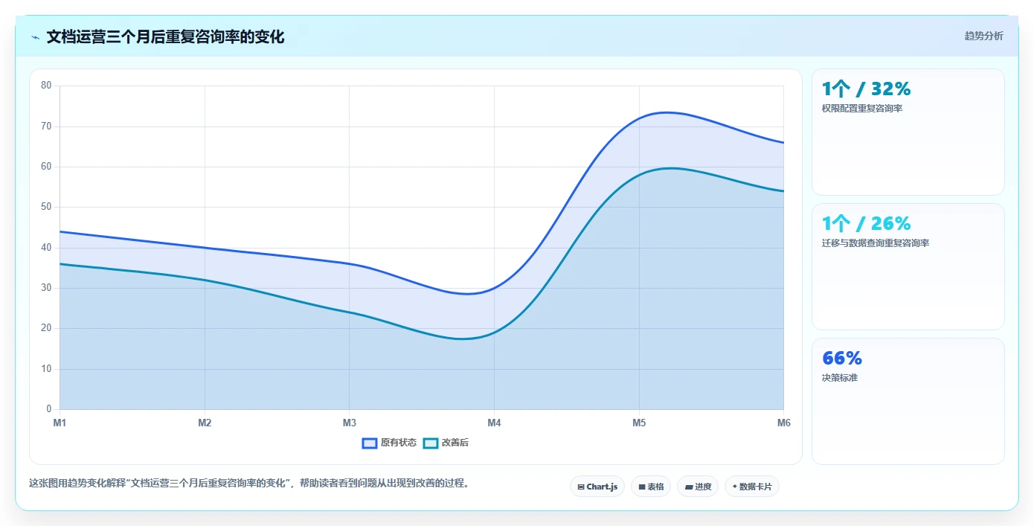The height and width of the screenshot is (526, 1034).
Task: Click the 数据卡片 sparkle icon
Action: click(734, 487)
